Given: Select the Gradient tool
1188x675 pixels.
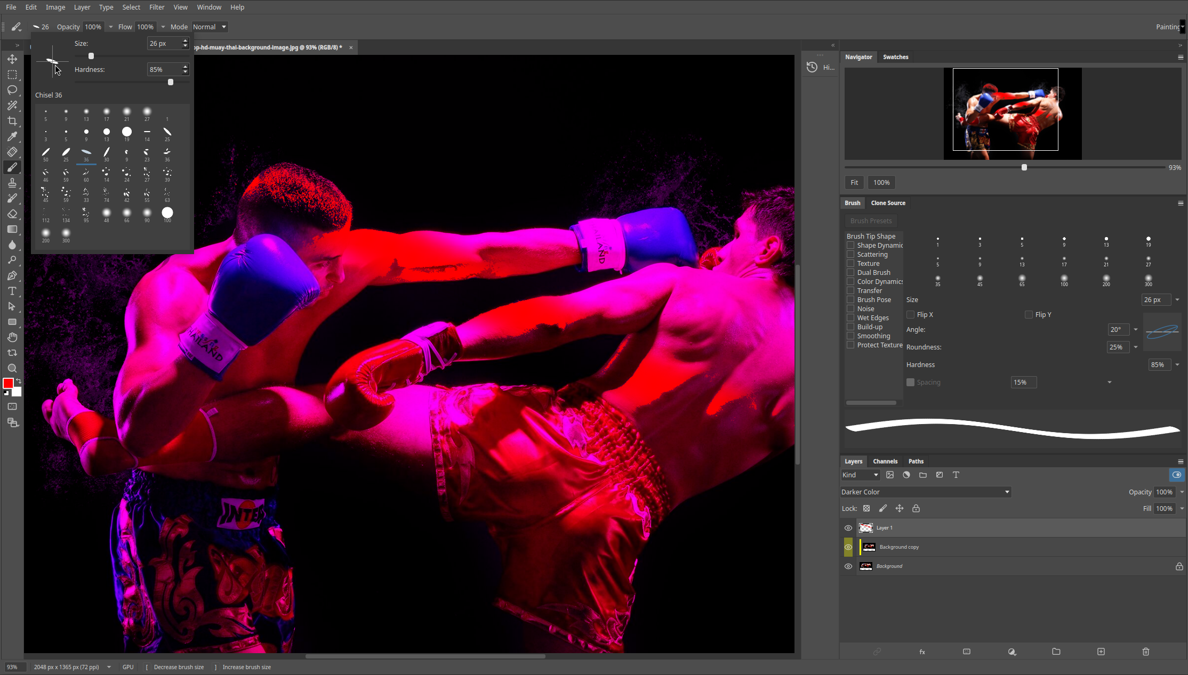Looking at the screenshot, I should [12, 229].
